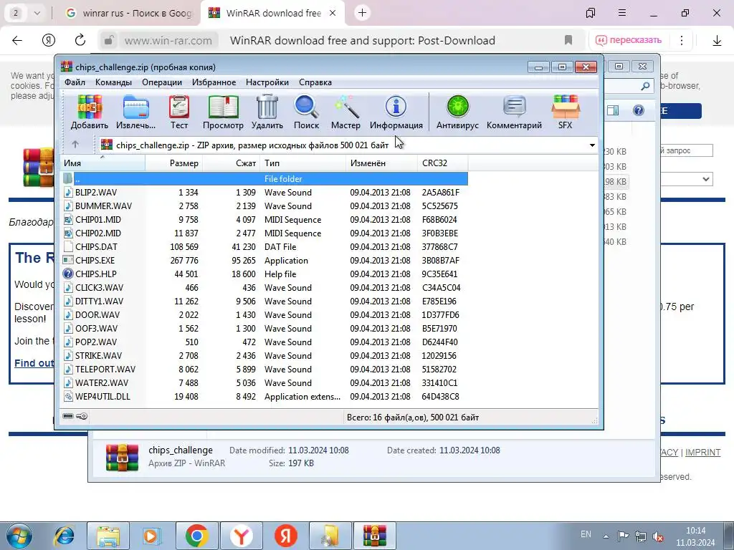The height and width of the screenshot is (550, 734).
Task: Launch the Мастер (Wizard) tool
Action: pyautogui.click(x=345, y=112)
